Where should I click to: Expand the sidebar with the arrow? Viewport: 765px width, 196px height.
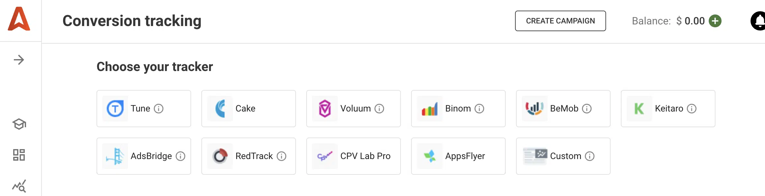click(19, 60)
